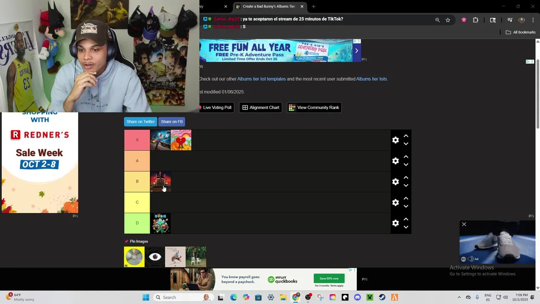Open View Community Rank

(x=314, y=108)
